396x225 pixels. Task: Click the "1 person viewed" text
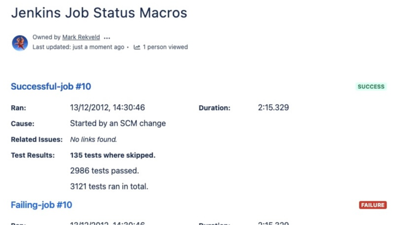[x=165, y=47]
